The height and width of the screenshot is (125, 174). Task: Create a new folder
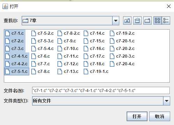(x=147, y=20)
